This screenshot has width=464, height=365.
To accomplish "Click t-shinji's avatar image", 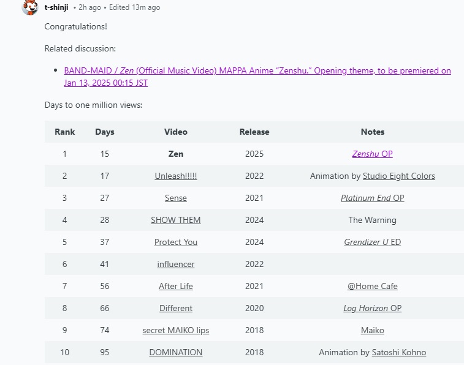I will pyautogui.click(x=29, y=7).
